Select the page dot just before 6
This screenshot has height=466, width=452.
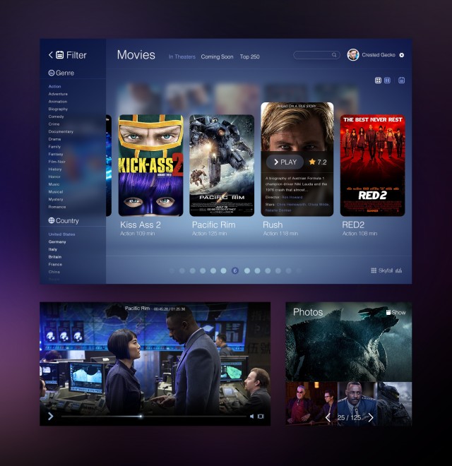click(224, 270)
